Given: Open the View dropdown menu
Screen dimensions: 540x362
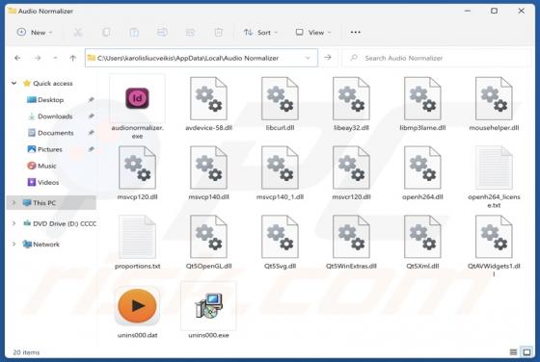Looking at the screenshot, I should [313, 33].
